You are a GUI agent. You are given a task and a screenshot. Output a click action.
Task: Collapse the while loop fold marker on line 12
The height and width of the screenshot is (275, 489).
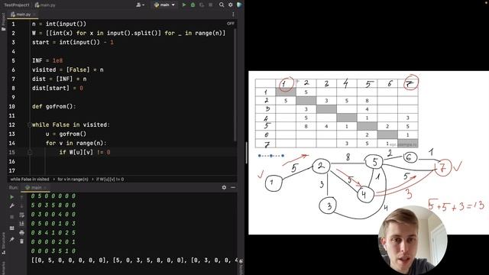click(30, 125)
